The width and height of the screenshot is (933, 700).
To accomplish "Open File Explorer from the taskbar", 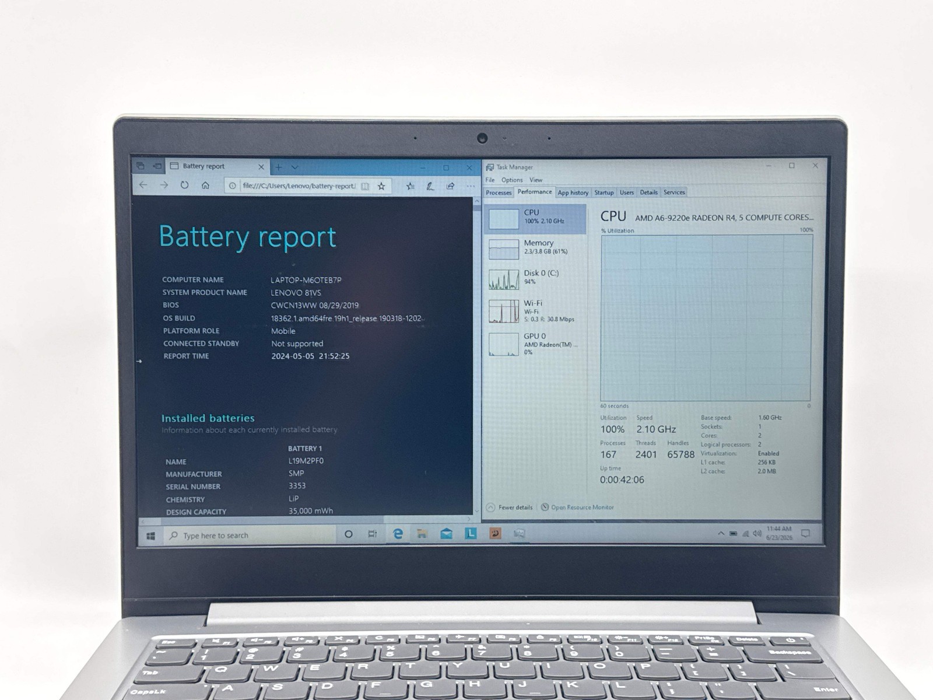I will pyautogui.click(x=422, y=534).
